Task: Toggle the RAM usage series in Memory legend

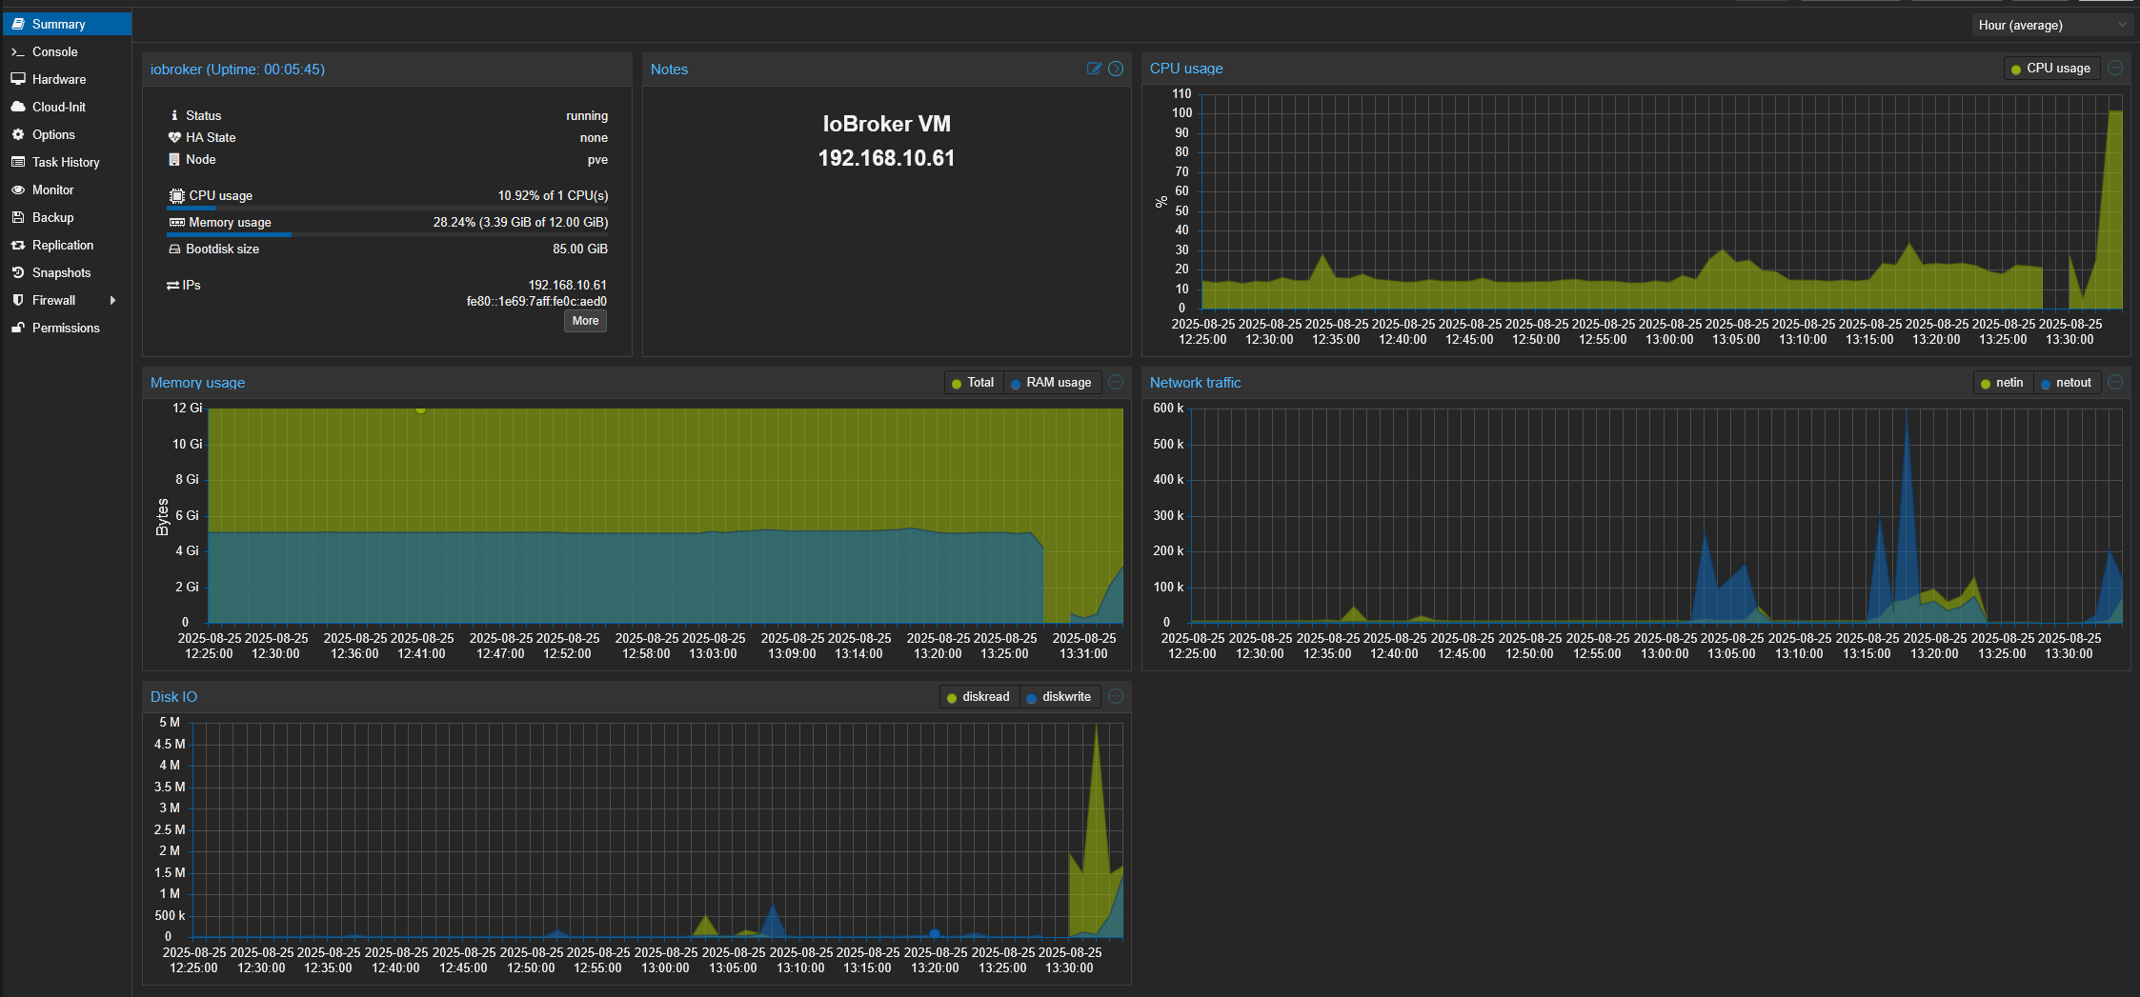Action: 1051,383
